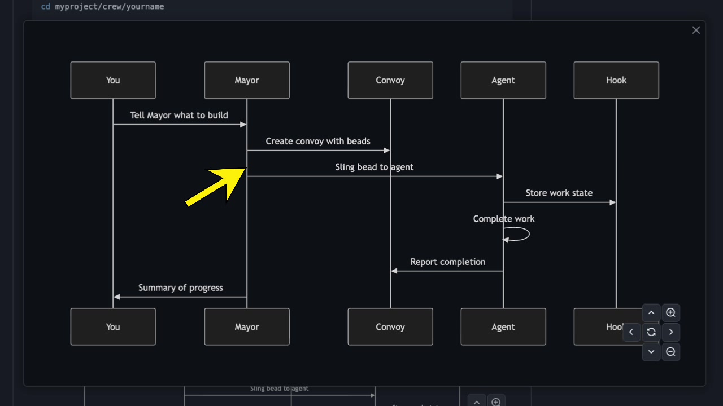This screenshot has height=406, width=723.
Task: Click the 'Complete work' self-loop arrow
Action: [516, 233]
